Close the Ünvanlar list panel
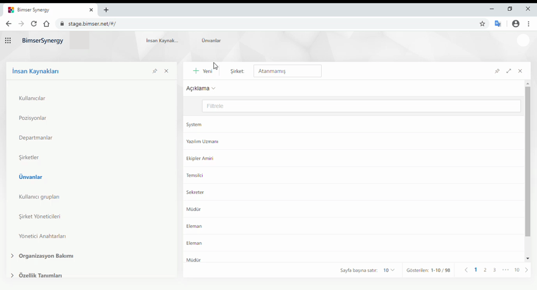The image size is (537, 290). (x=520, y=71)
